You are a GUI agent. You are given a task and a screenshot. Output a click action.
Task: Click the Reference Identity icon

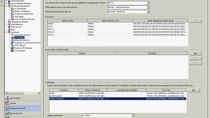12,40
